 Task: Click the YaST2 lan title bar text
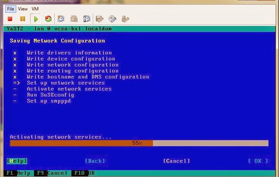pos(59,29)
